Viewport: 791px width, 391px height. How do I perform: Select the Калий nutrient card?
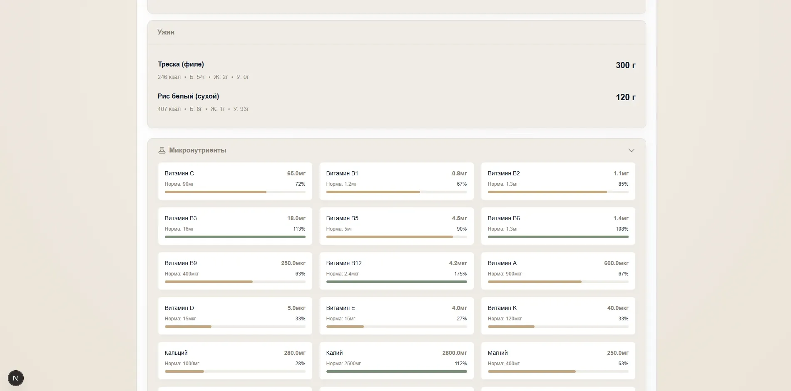397,361
